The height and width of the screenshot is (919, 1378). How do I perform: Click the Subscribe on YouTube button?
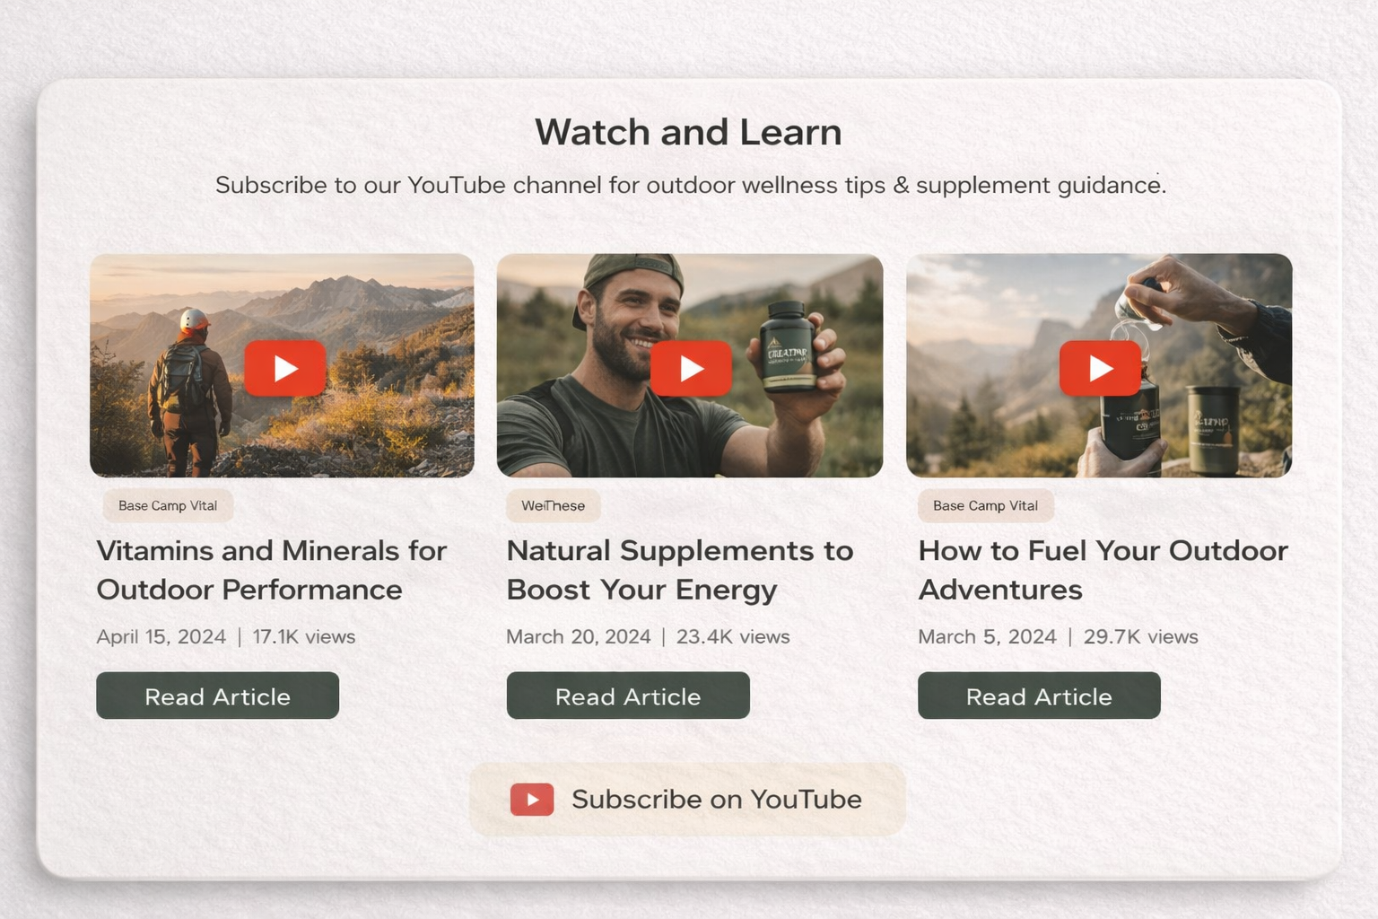tap(687, 799)
